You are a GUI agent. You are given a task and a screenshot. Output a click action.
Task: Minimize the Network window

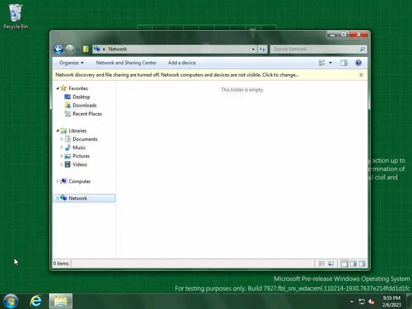332,35
